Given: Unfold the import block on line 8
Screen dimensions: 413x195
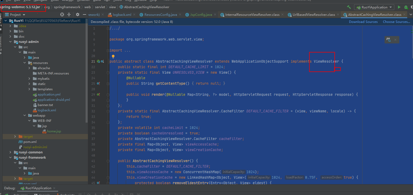Looking at the screenshot, I should click(x=108, y=50).
